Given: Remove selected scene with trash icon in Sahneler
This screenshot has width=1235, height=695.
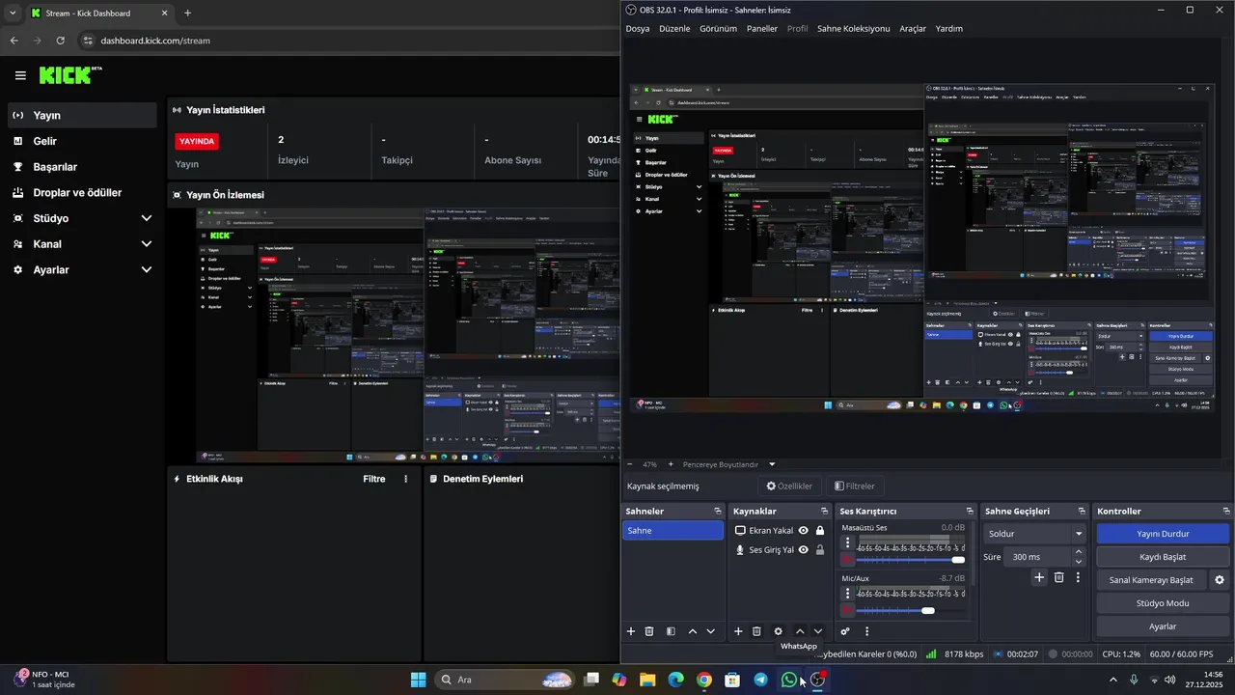Looking at the screenshot, I should (x=649, y=631).
